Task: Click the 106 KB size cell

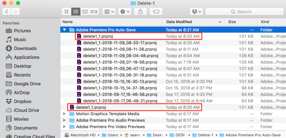Action: pyautogui.click(x=246, y=56)
